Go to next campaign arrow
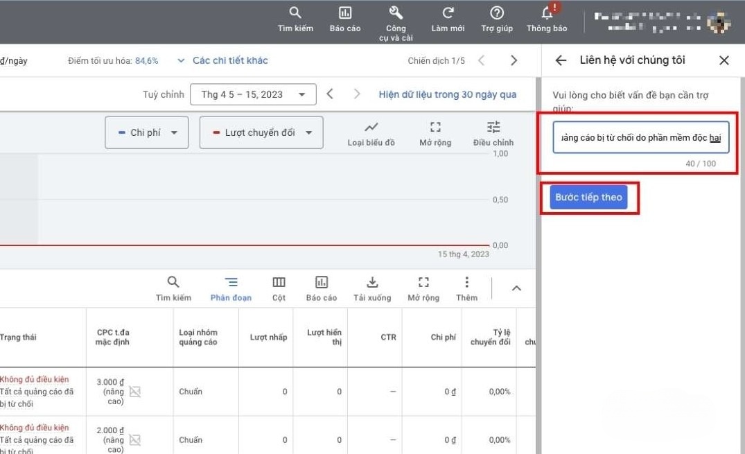This screenshot has width=745, height=454. click(x=514, y=60)
